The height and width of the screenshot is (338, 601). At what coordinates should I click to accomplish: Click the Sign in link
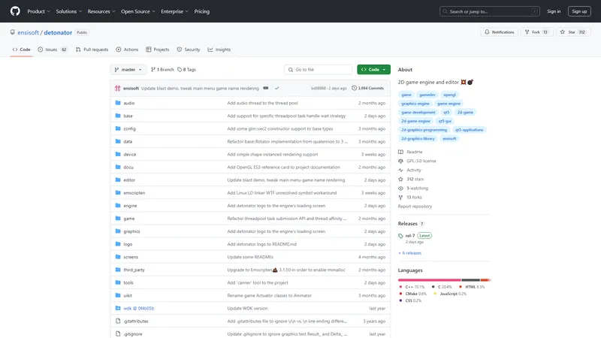tap(554, 11)
